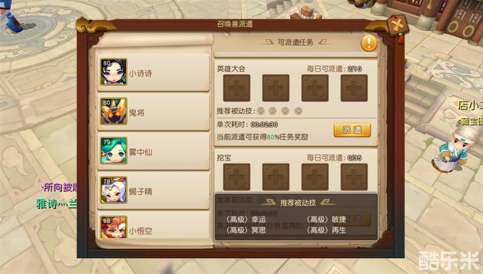Select 蝎子精 avatar portrait
Image resolution: width=483 pixels, height=274 pixels.
point(114,190)
